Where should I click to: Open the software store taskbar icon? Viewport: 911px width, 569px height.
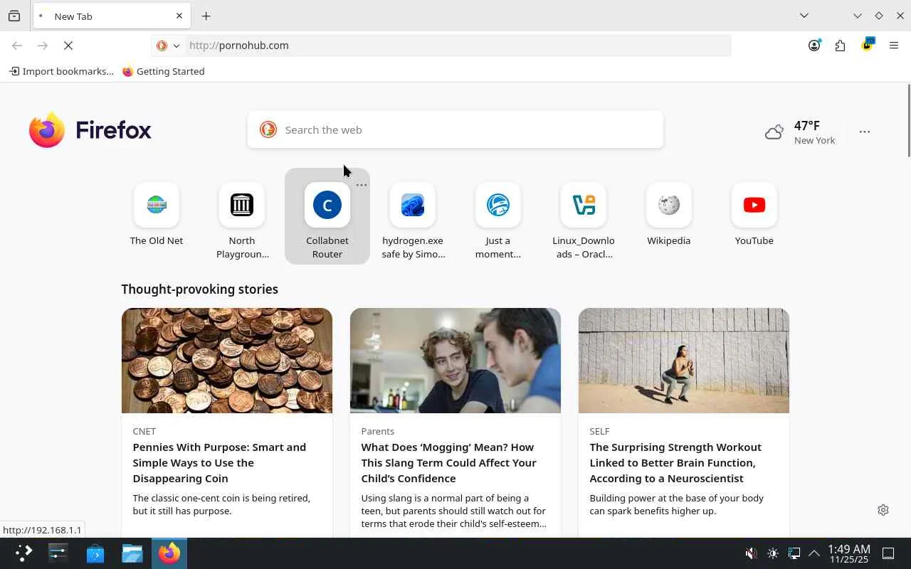pos(95,553)
